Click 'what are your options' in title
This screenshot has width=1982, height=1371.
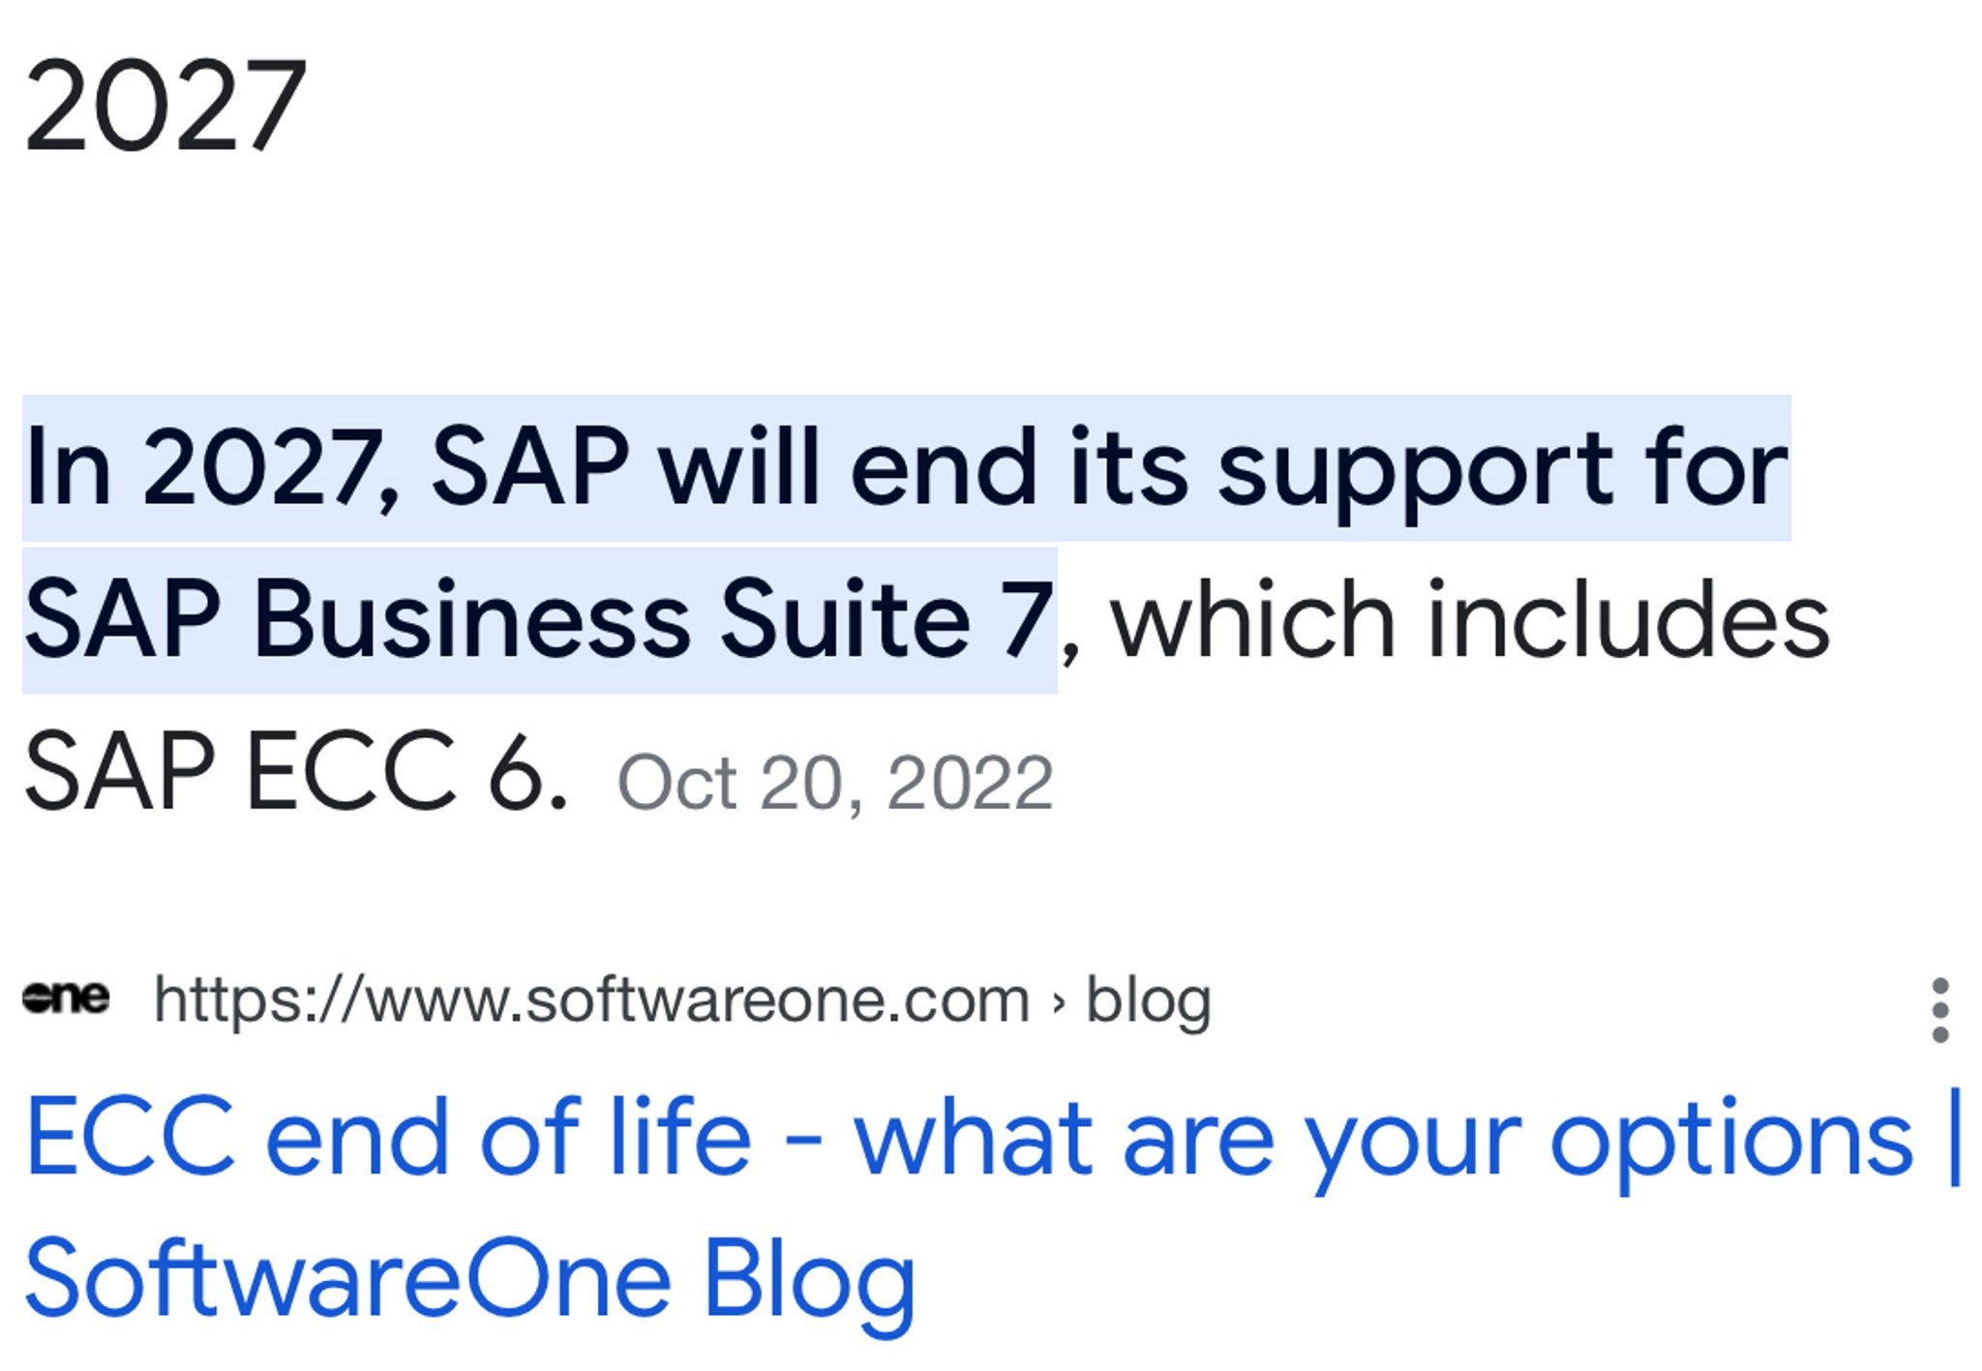click(1384, 1144)
